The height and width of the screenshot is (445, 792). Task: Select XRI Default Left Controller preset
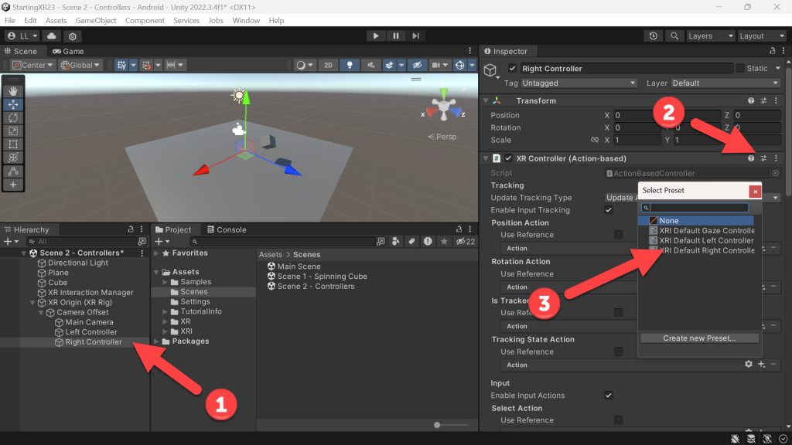pos(701,241)
